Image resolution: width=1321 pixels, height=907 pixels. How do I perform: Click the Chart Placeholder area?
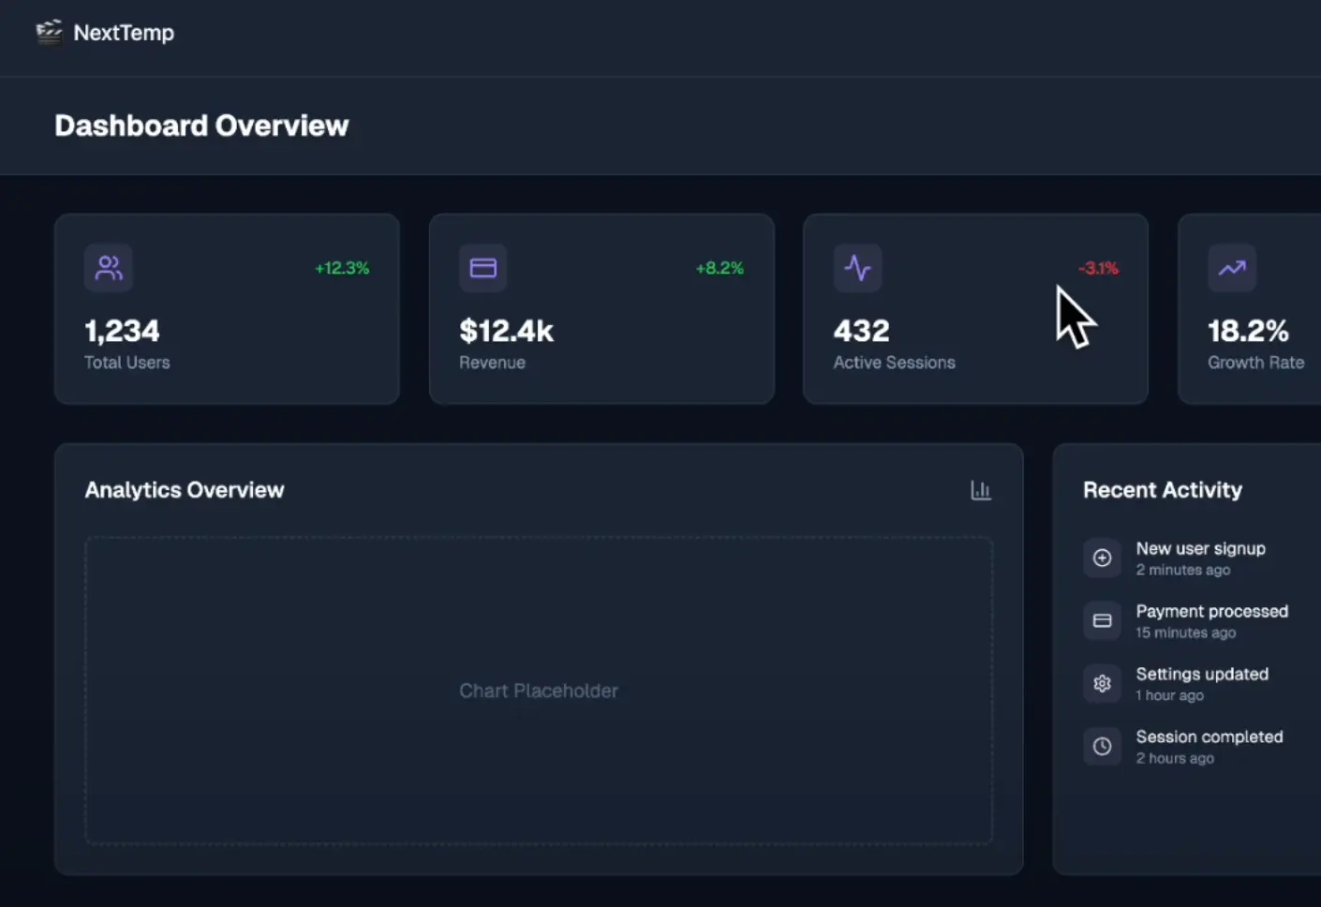(x=539, y=691)
